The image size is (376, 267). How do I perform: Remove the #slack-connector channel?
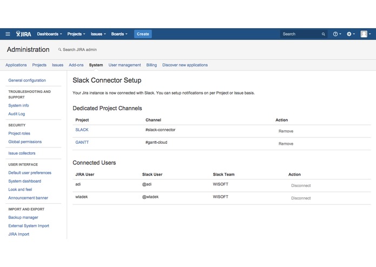286,131
